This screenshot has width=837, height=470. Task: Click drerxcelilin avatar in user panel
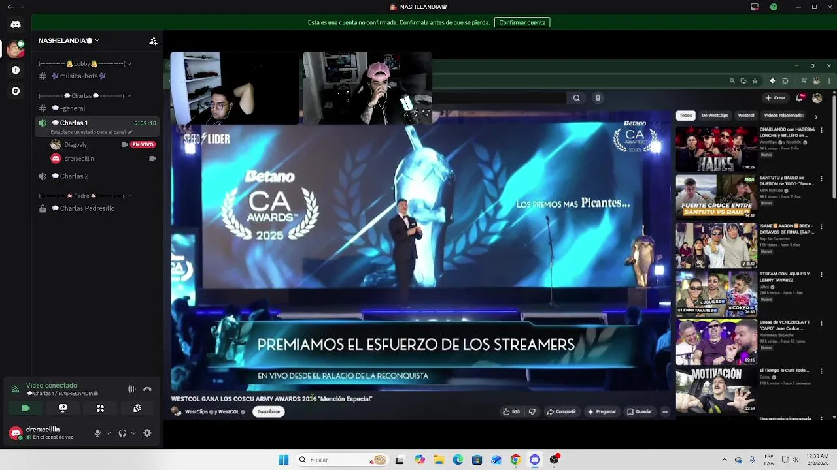16,433
